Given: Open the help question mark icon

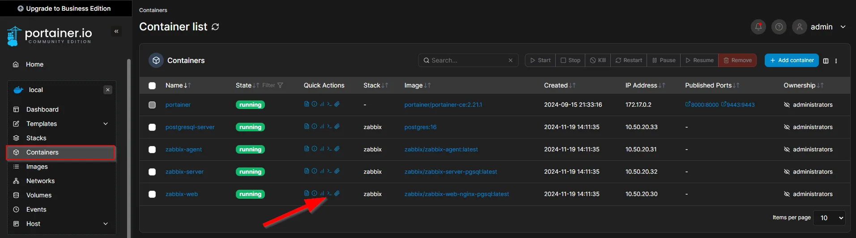Looking at the screenshot, I should click(x=779, y=27).
